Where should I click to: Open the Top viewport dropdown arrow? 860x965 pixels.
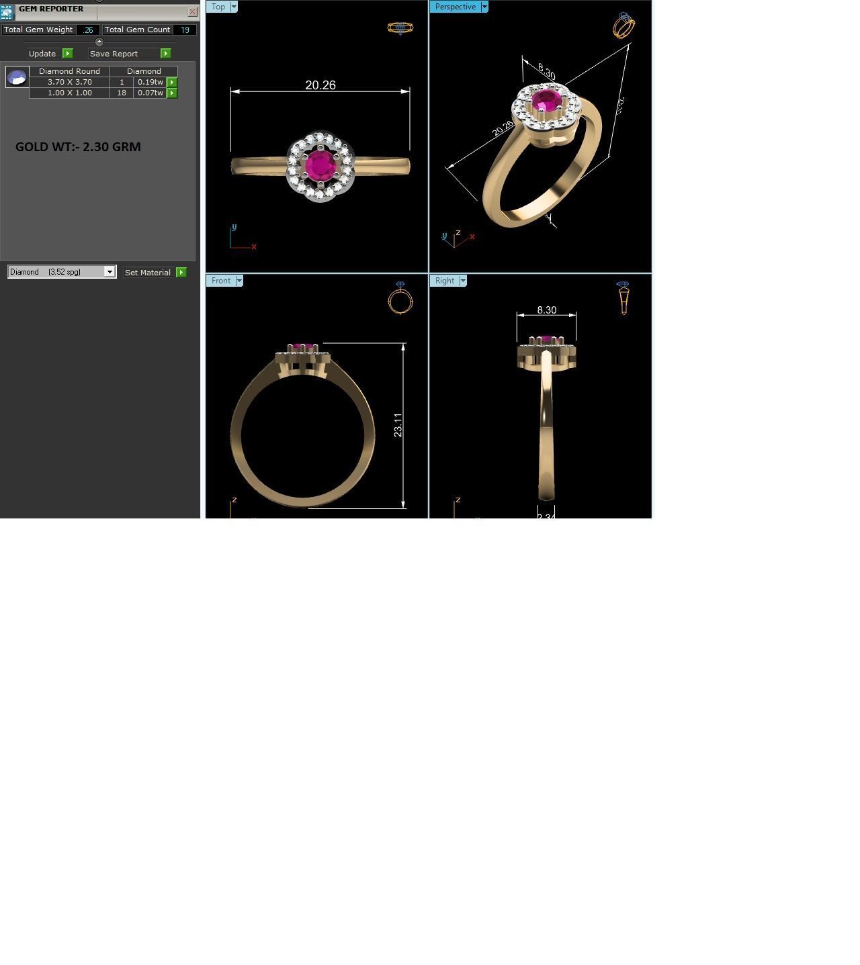[x=234, y=7]
